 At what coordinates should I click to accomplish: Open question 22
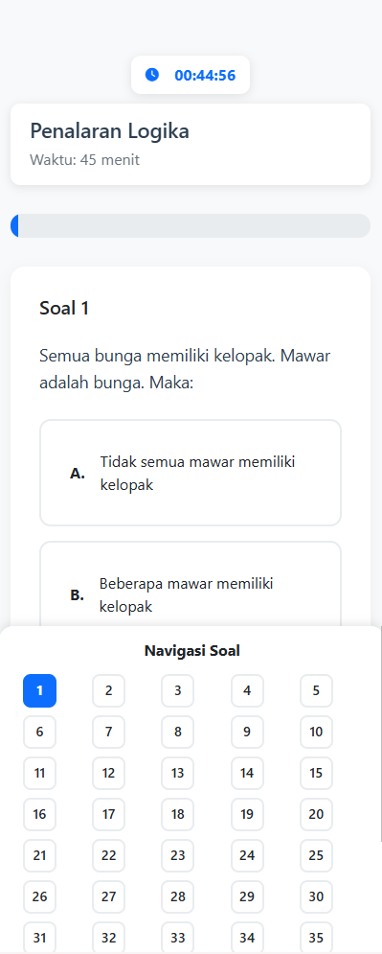point(109,855)
